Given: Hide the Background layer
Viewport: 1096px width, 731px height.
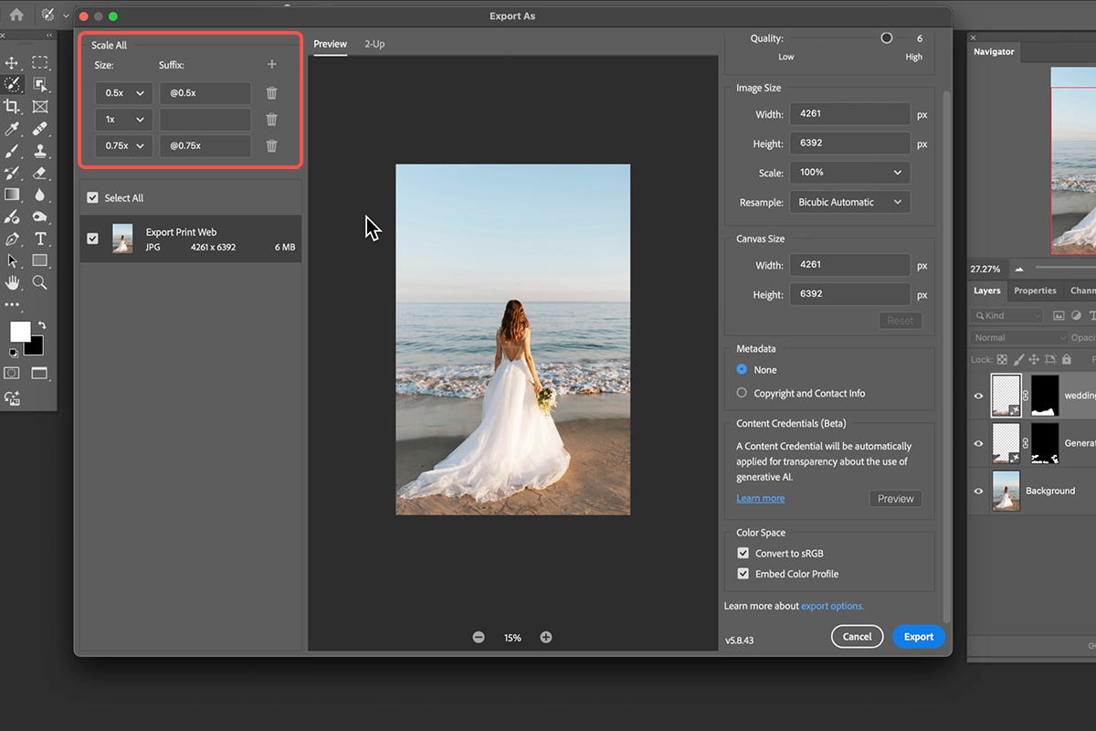Looking at the screenshot, I should (977, 491).
